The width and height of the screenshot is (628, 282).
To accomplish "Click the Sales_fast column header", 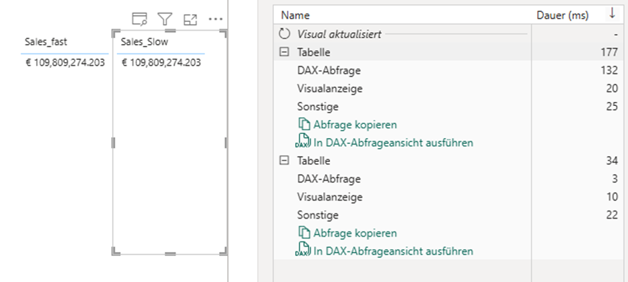I will pos(46,42).
